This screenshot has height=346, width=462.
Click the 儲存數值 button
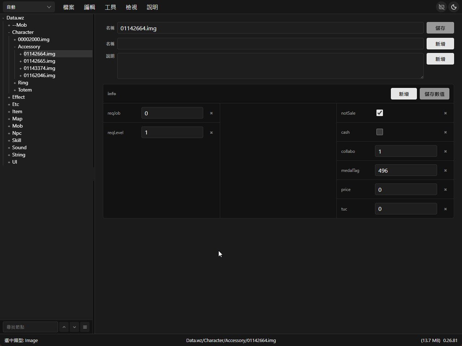pyautogui.click(x=435, y=94)
